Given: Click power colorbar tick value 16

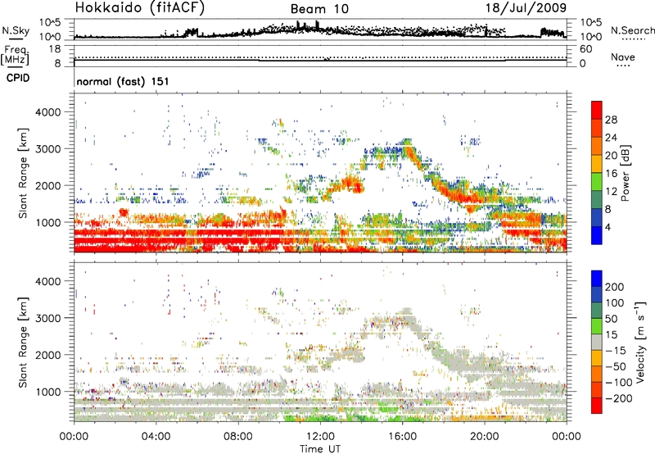Looking at the screenshot, I should pyautogui.click(x=611, y=173).
